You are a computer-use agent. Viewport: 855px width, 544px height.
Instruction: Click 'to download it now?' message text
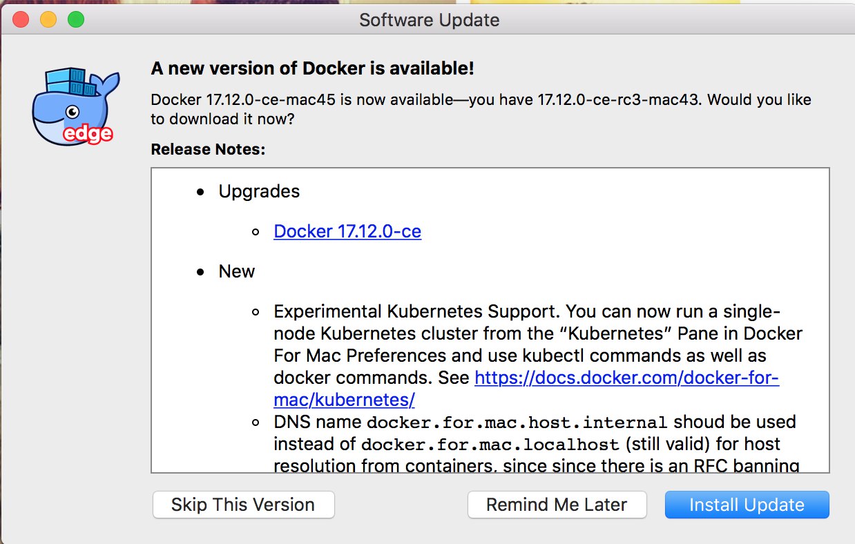click(x=222, y=119)
